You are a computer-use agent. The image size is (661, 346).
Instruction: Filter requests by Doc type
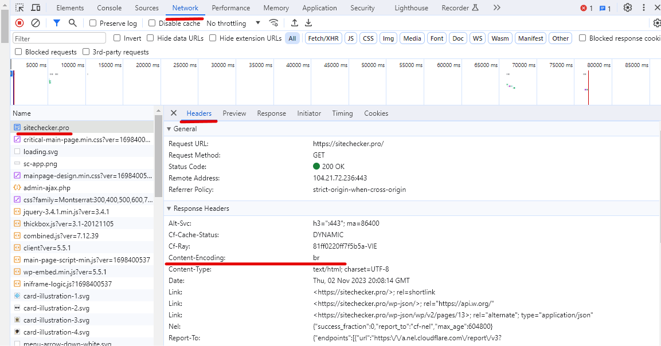[458, 38]
